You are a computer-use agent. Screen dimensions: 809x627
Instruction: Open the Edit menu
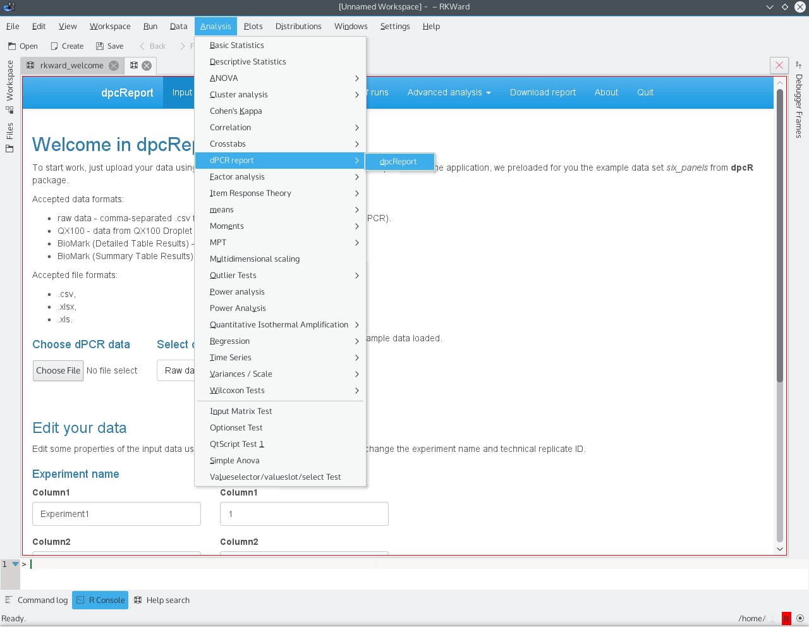click(39, 27)
